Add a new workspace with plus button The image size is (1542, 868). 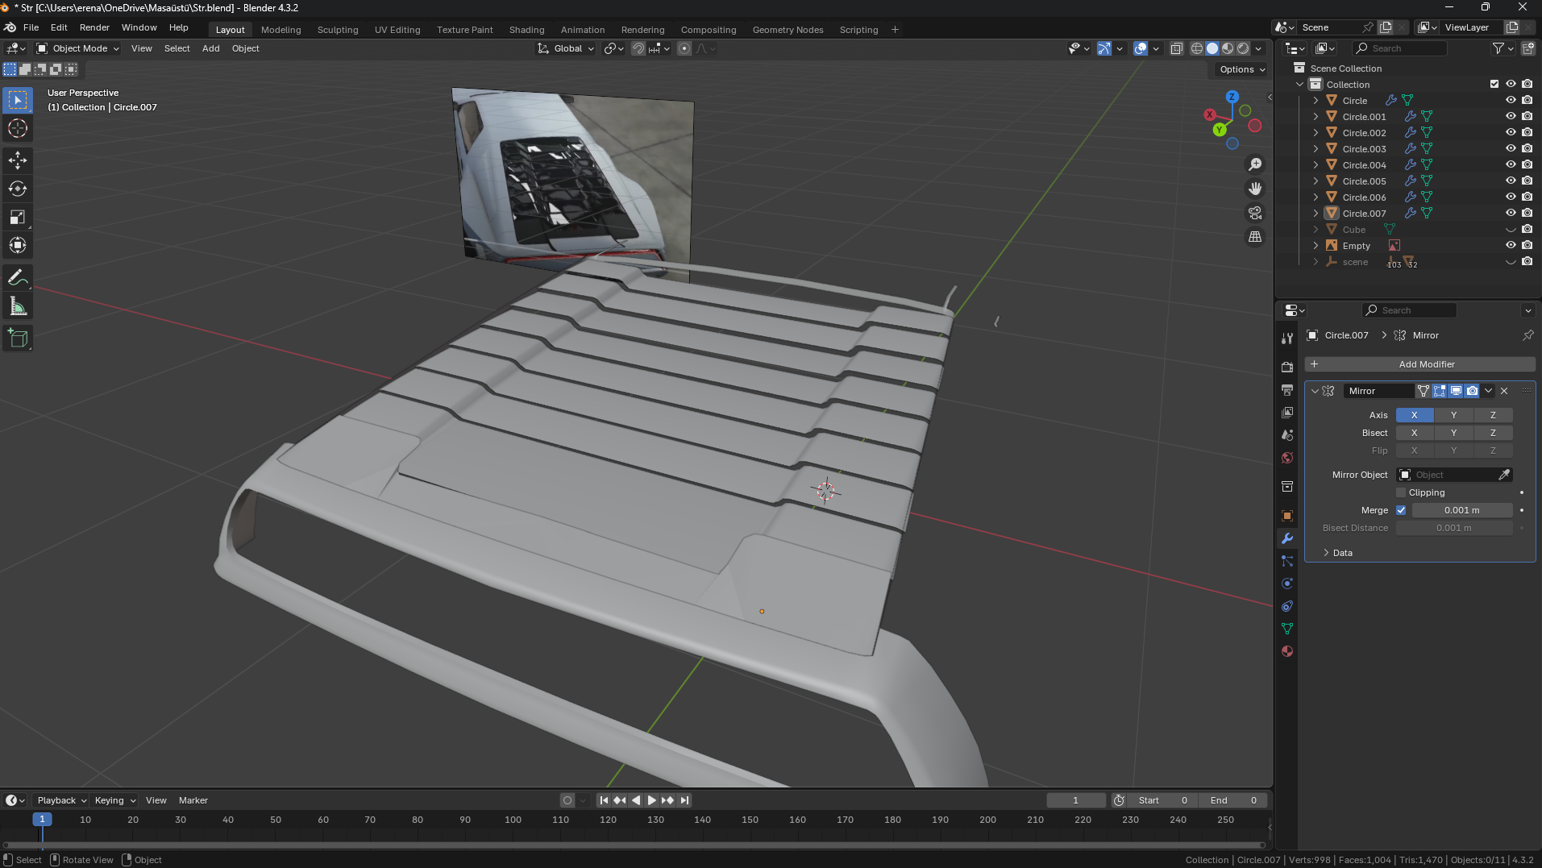895,30
